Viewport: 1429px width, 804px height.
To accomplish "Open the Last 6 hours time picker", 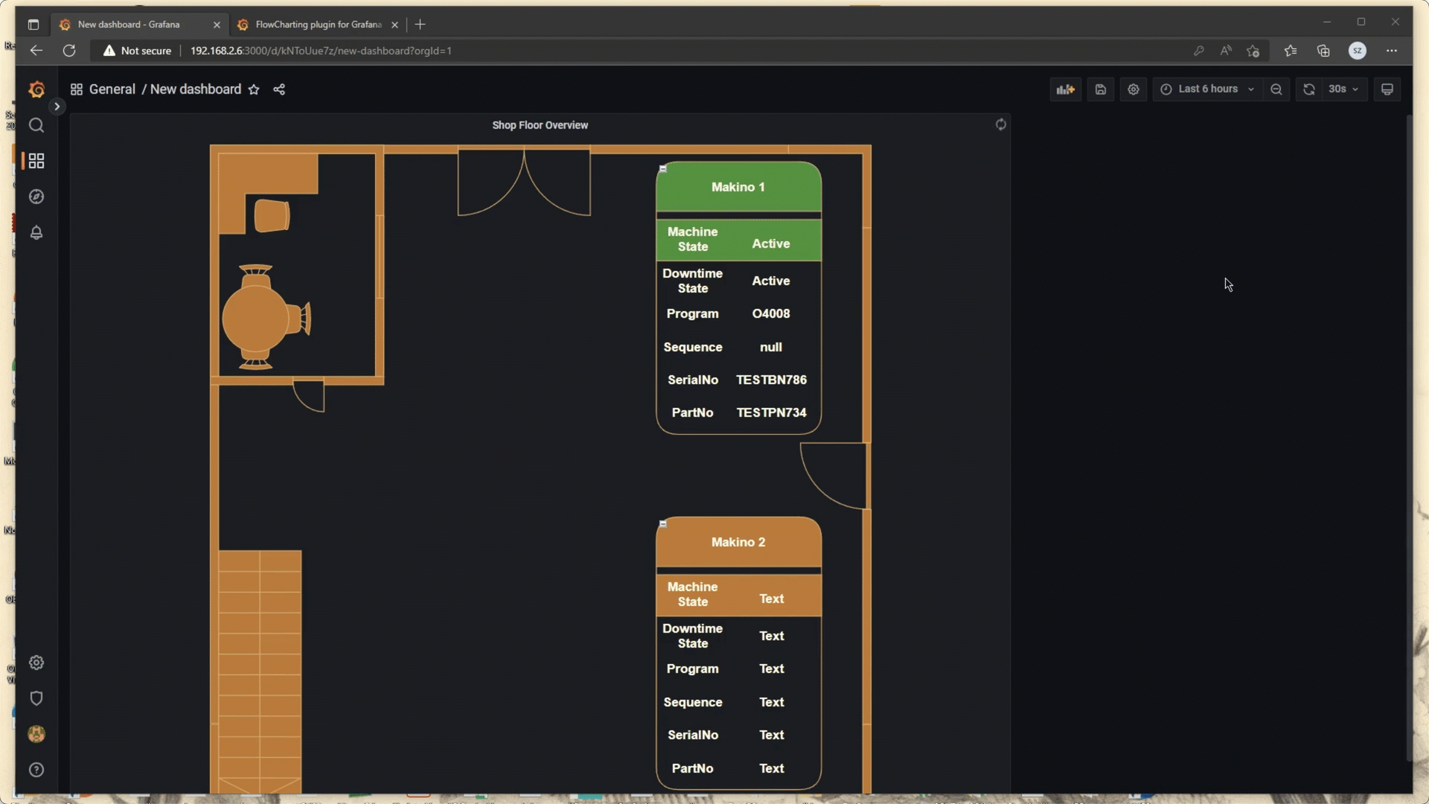I will [1206, 89].
